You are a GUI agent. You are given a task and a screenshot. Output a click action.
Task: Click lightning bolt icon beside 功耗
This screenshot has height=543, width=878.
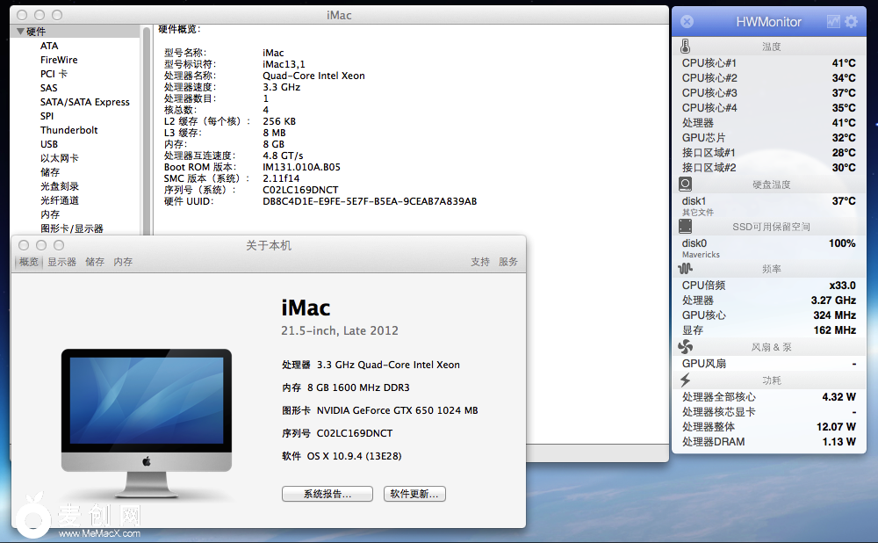(686, 380)
